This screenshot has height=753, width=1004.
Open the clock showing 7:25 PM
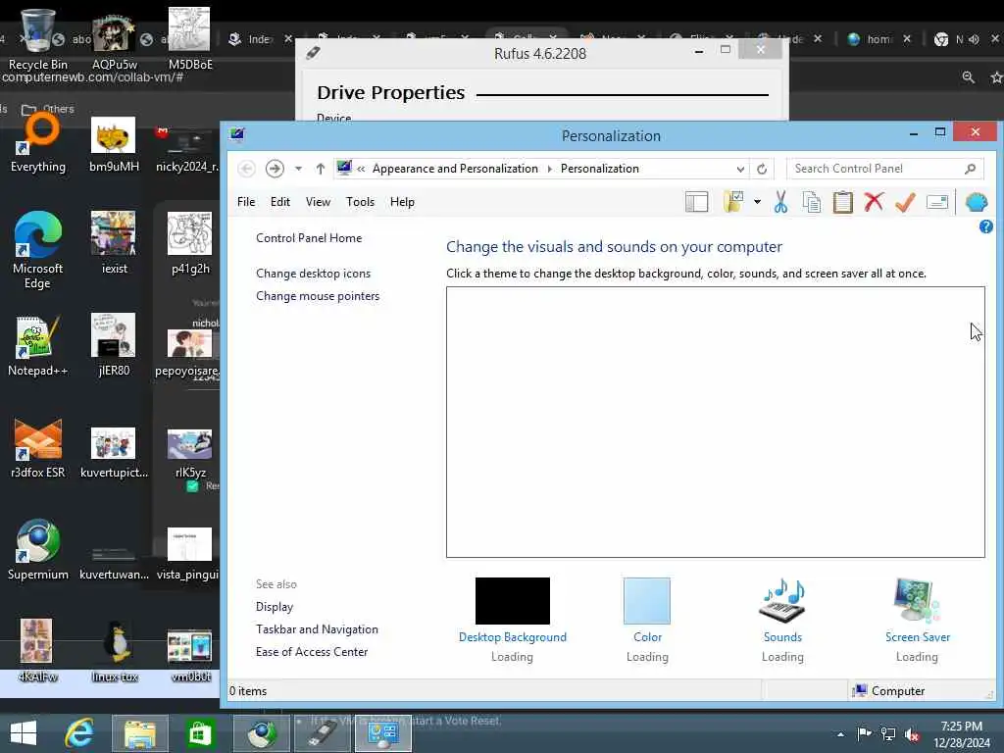[x=961, y=734]
